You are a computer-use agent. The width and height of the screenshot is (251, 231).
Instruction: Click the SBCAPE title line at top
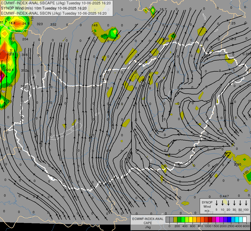point(56,3)
